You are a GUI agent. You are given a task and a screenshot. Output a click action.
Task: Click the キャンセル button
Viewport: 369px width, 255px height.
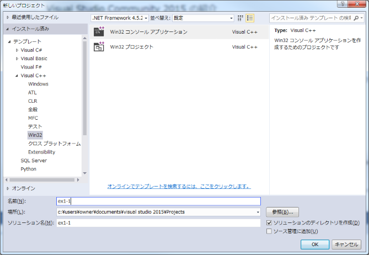click(x=346, y=245)
